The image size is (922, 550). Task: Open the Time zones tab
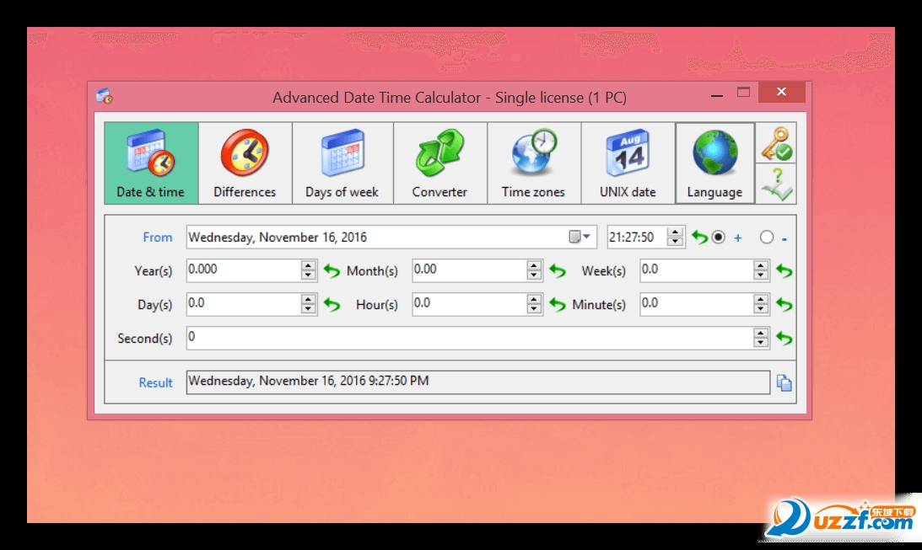pos(534,163)
